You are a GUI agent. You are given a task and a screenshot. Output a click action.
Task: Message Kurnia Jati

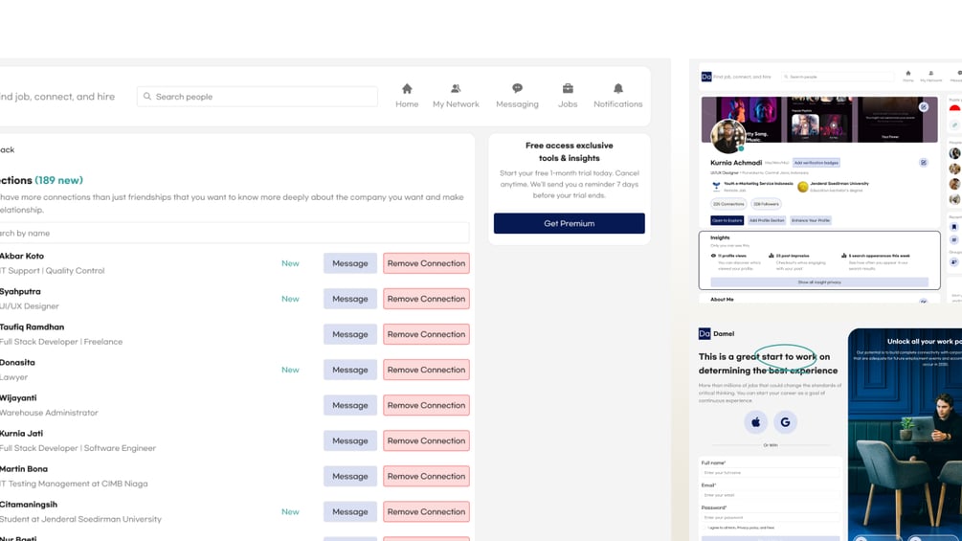tap(349, 441)
